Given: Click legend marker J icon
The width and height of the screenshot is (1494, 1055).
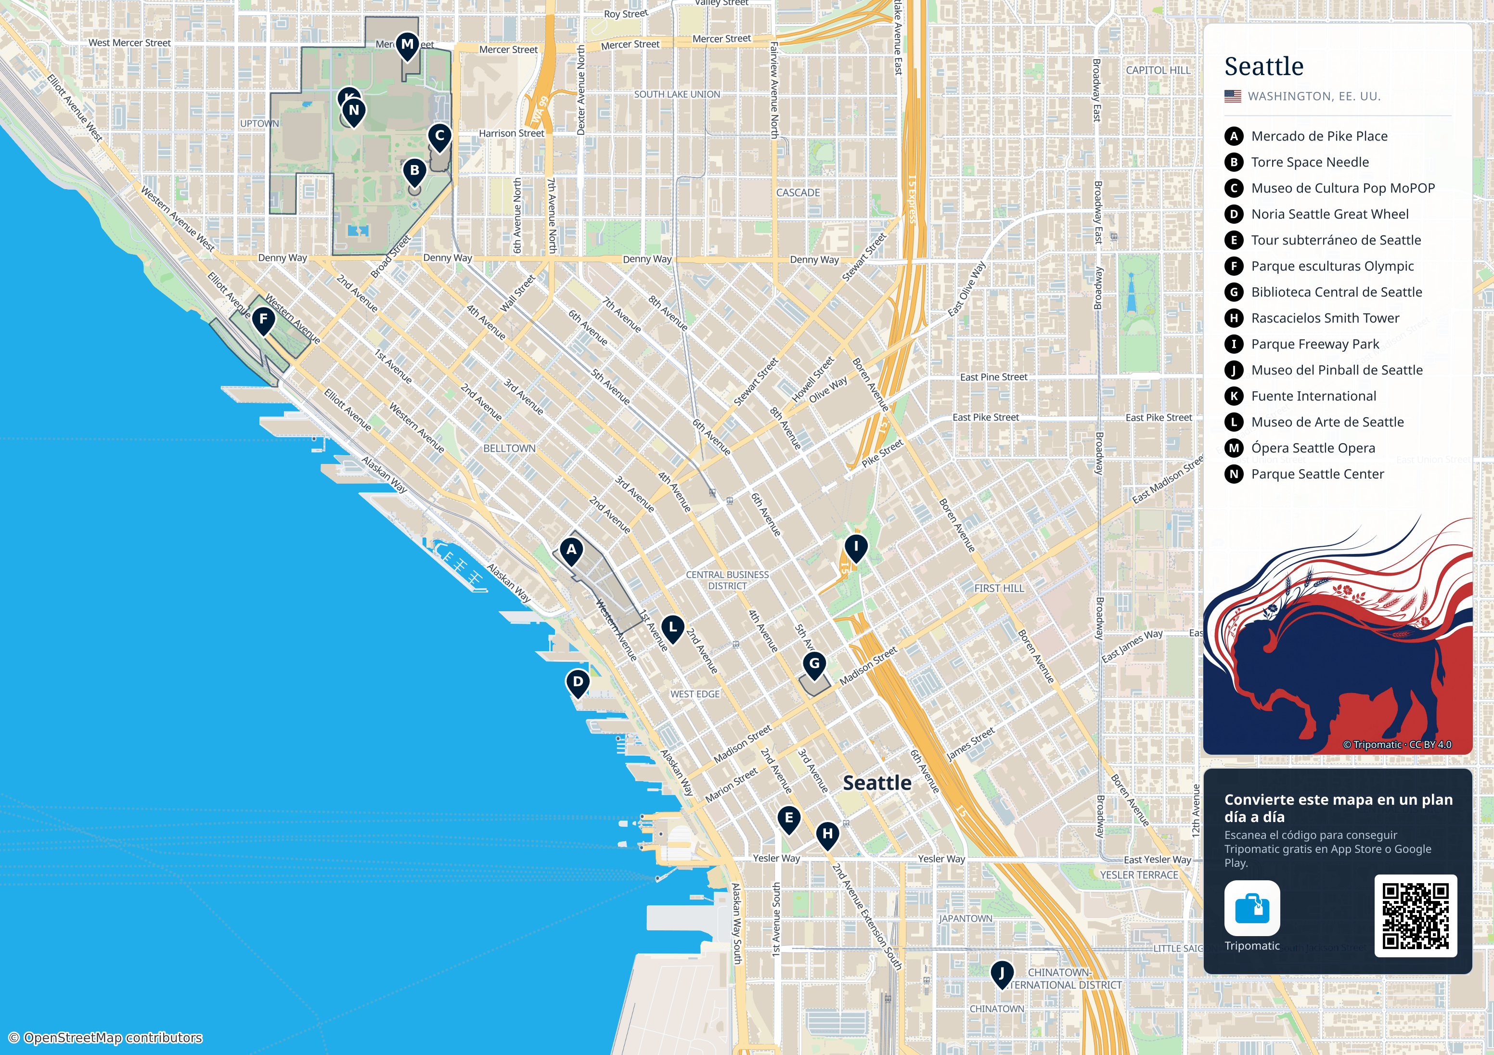Looking at the screenshot, I should (x=1234, y=370).
